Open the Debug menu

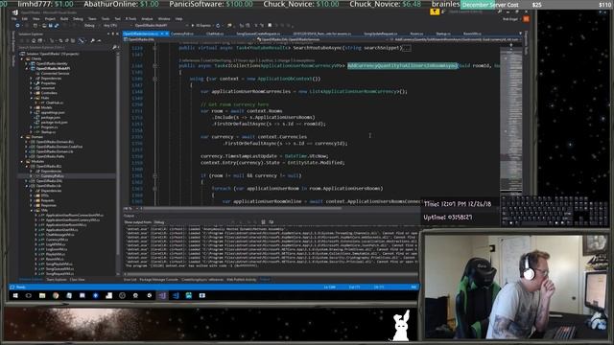(x=78, y=19)
